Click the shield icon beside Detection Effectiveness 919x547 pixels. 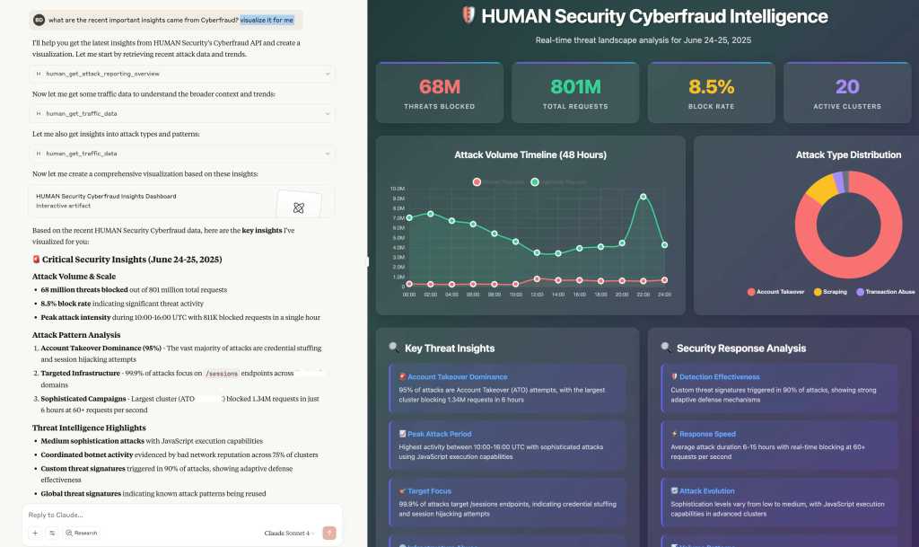[x=674, y=377]
